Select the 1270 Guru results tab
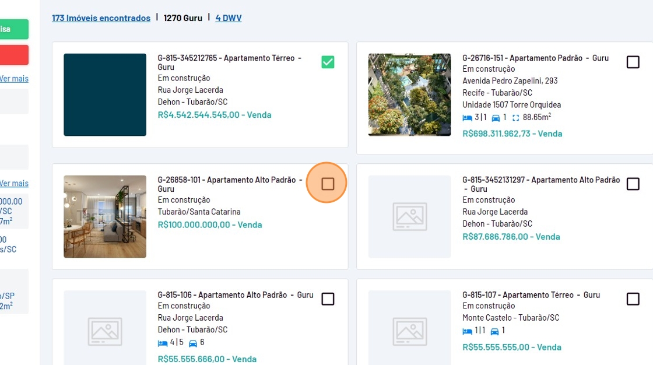 [x=182, y=18]
